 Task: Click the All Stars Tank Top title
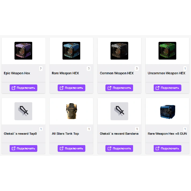[65, 134]
